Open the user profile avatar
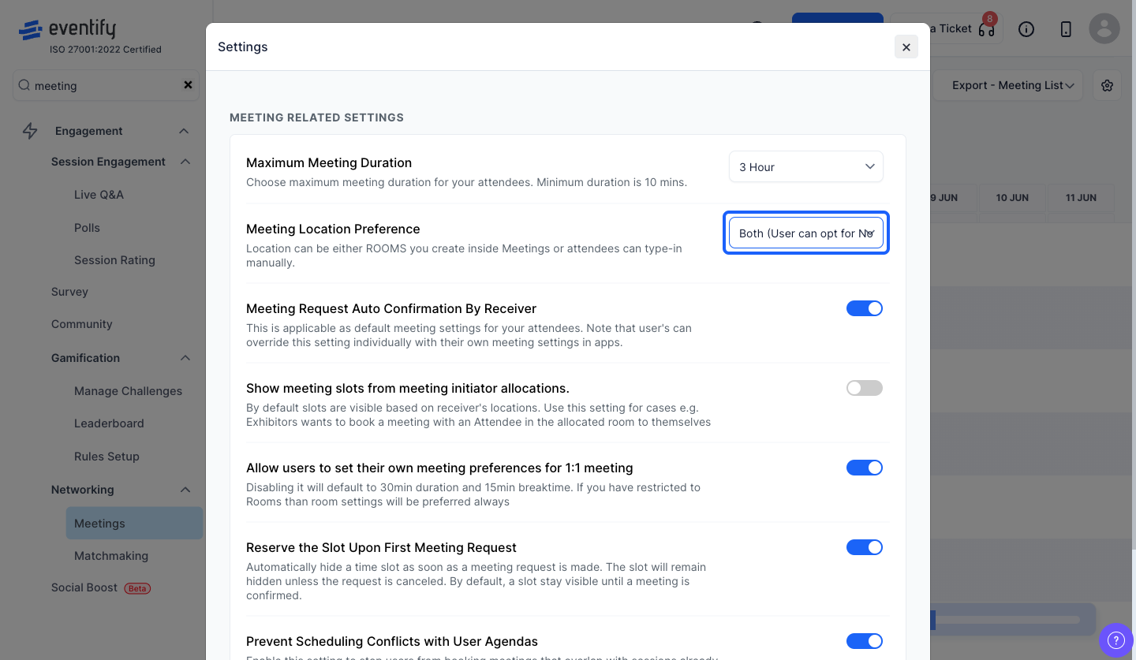1136x660 pixels. (1104, 28)
